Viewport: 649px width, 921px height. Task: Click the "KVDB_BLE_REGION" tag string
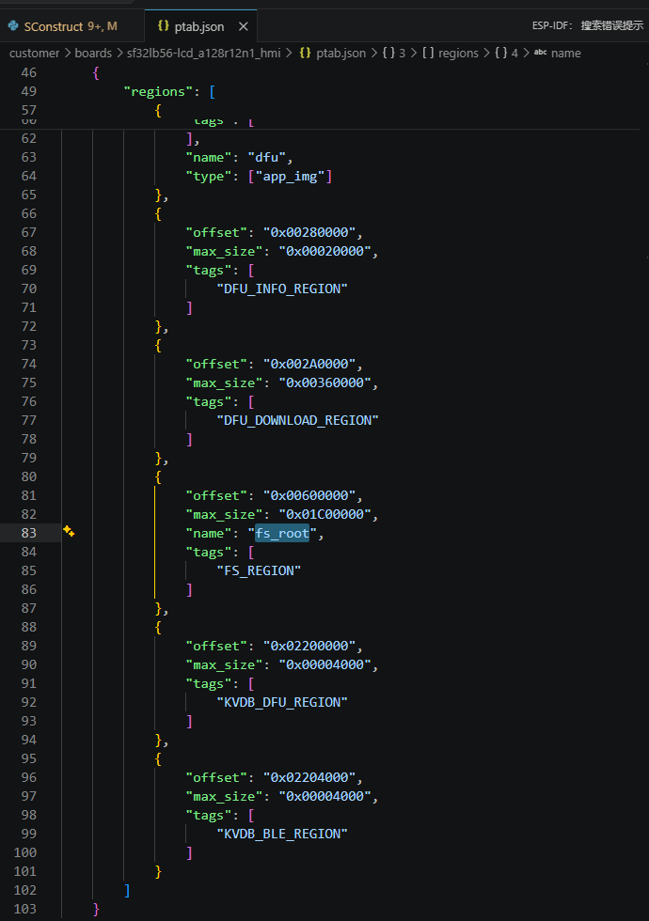282,834
